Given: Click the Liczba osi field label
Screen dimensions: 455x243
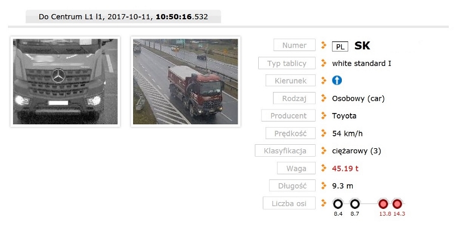Looking at the screenshot, I should [289, 203].
